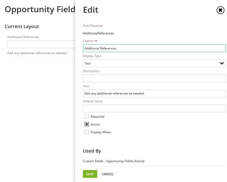Cancel the field edit
Image resolution: width=227 pixels, height=182 pixels.
click(108, 174)
